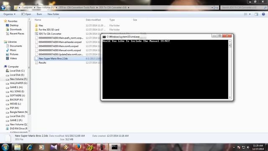268x151 pixels.
Task: Select 'For the 3DS SD card' folder
Action: click(49, 30)
